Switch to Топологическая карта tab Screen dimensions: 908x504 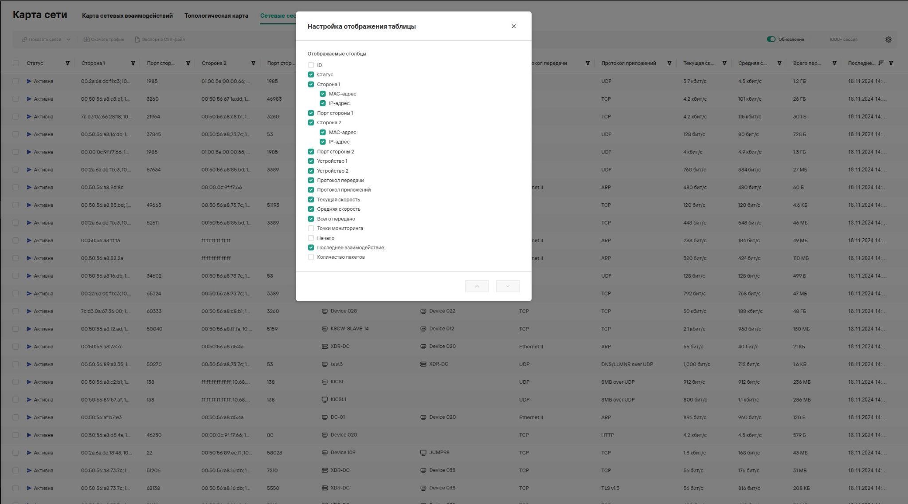(216, 16)
